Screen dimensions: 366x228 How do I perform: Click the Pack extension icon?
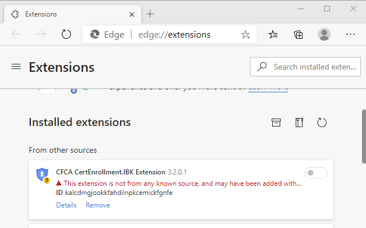click(x=299, y=123)
